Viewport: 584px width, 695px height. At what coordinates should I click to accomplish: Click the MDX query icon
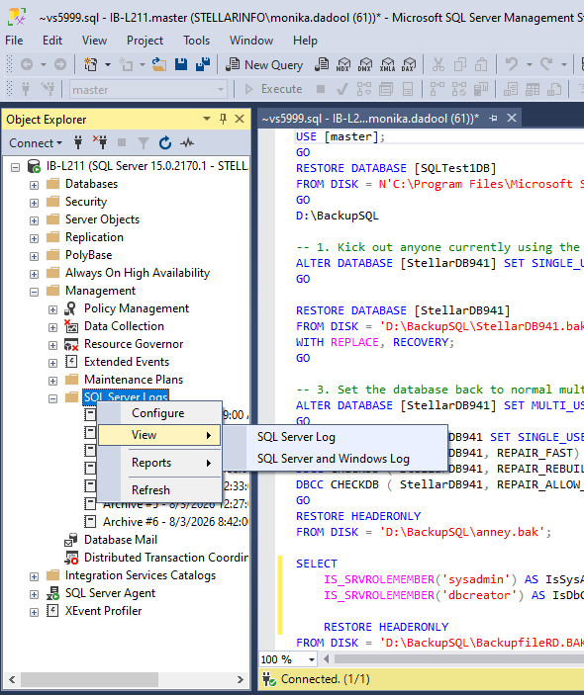pyautogui.click(x=343, y=65)
